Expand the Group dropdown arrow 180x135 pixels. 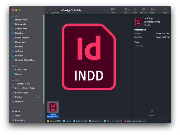pos(129,10)
